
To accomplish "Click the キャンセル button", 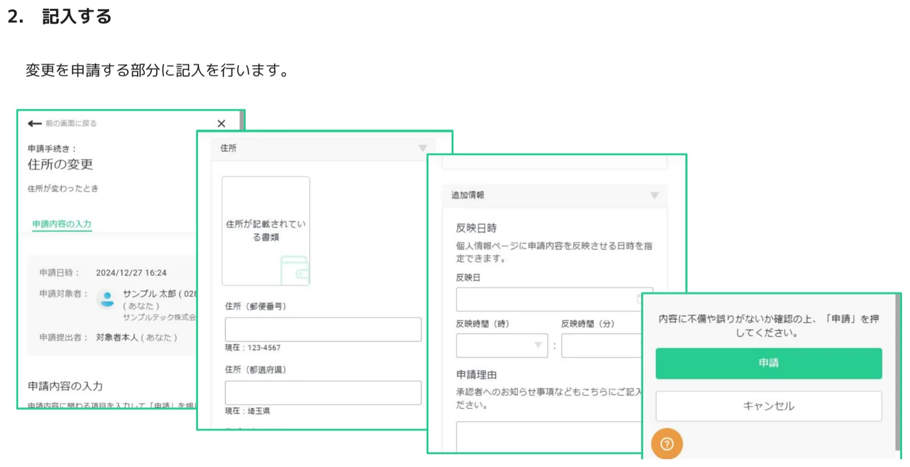I will [x=768, y=406].
